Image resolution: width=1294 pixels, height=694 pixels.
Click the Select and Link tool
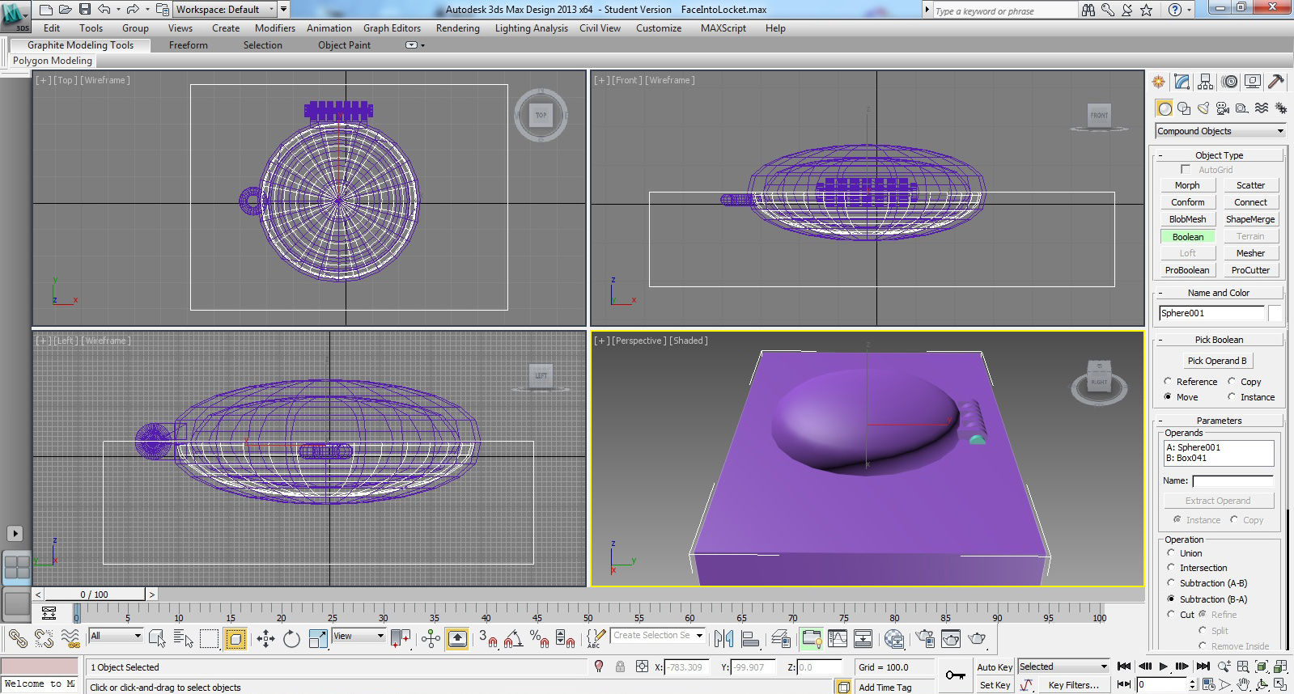(x=17, y=638)
